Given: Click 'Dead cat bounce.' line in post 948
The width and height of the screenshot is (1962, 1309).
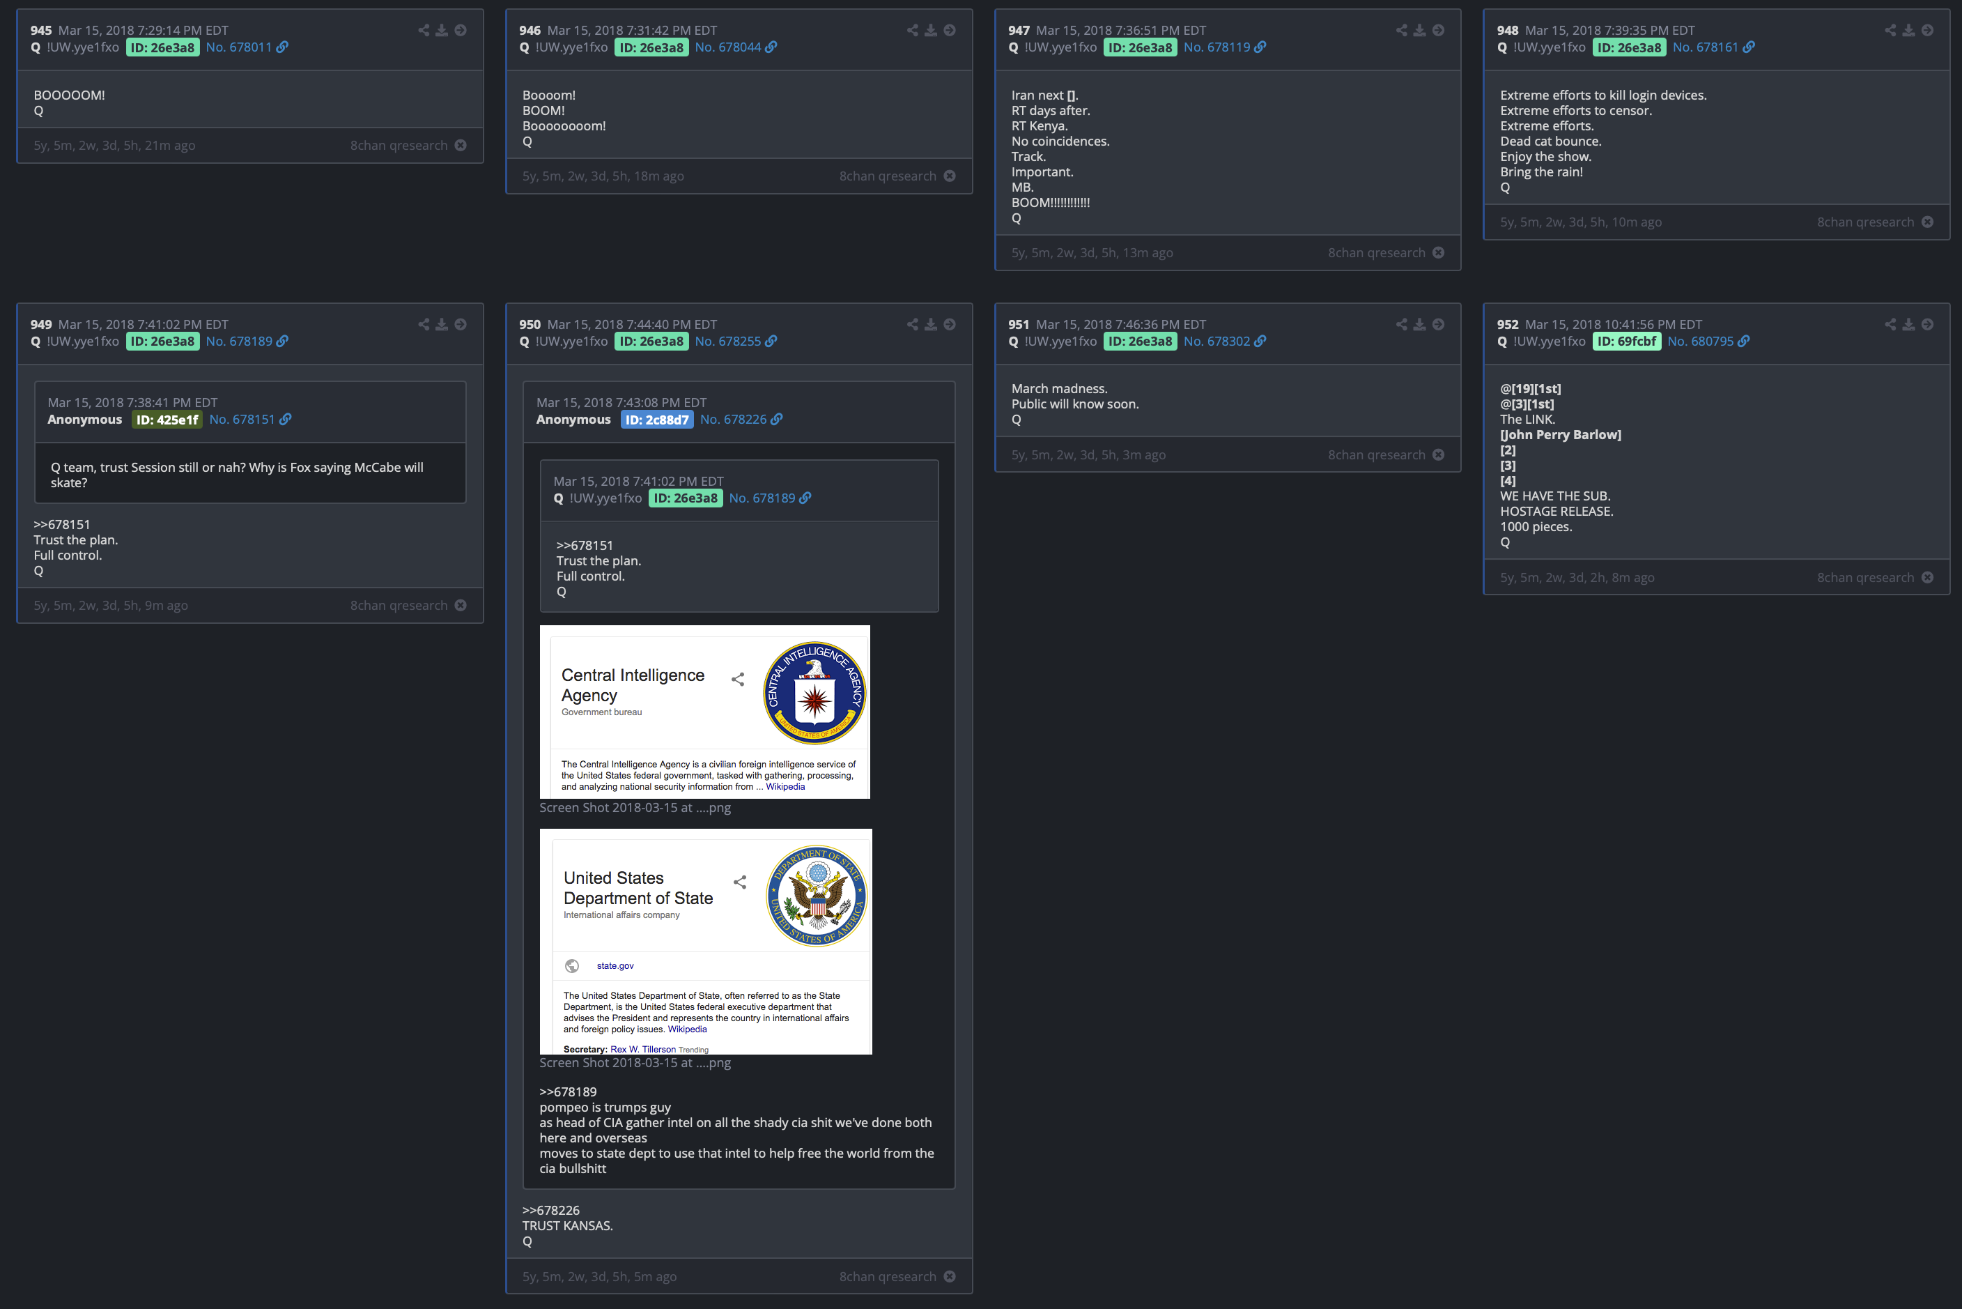Looking at the screenshot, I should 1550,141.
